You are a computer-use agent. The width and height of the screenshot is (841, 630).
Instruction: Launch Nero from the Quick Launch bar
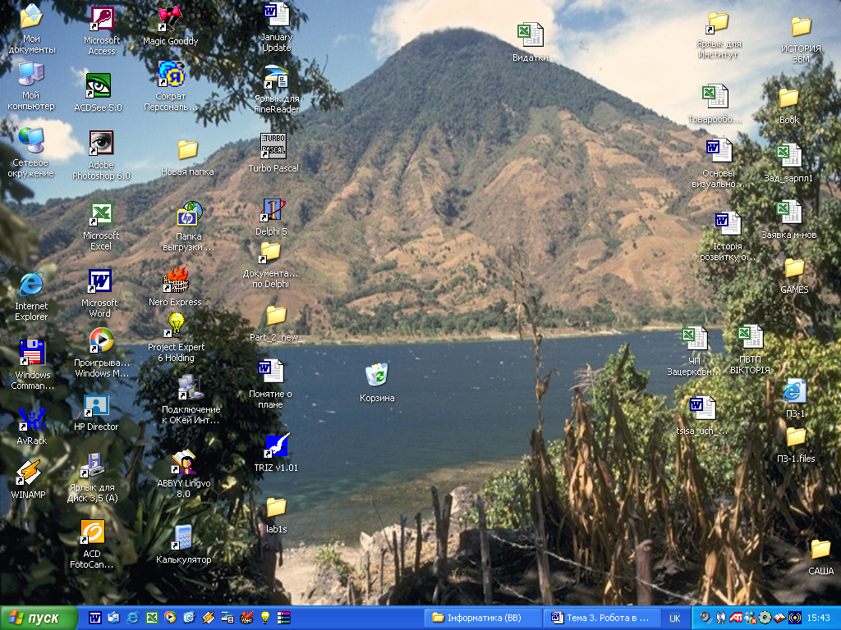(246, 618)
